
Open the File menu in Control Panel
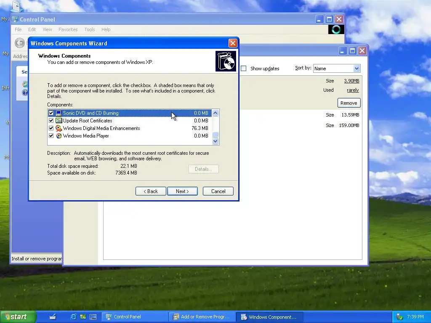point(18,29)
